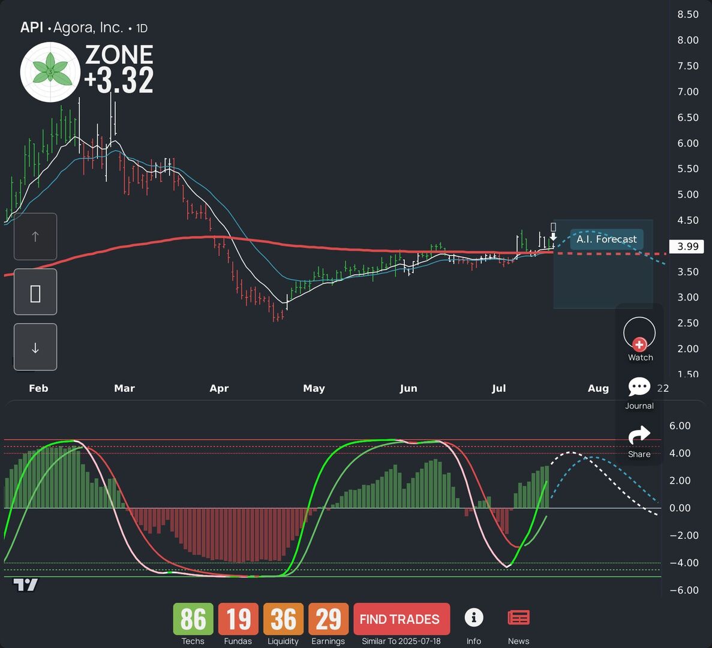Click the API ticker symbol text
Image resolution: width=712 pixels, height=648 pixels.
pyautogui.click(x=31, y=28)
